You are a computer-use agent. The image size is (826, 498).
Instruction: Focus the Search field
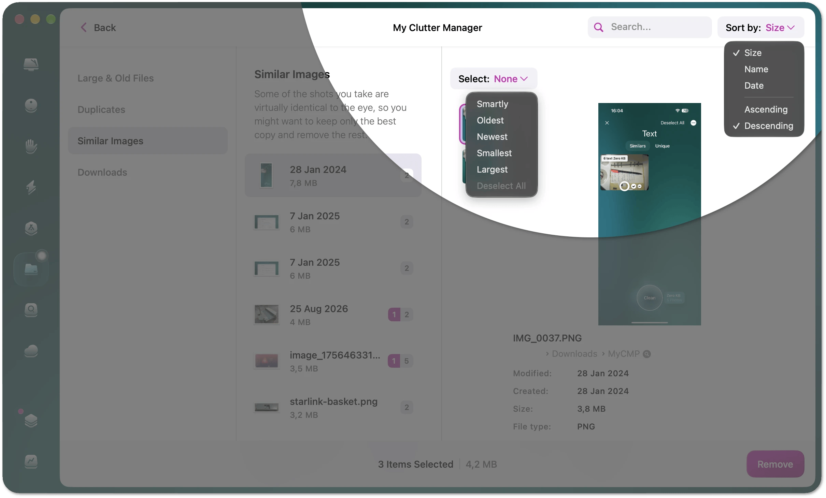(x=650, y=27)
